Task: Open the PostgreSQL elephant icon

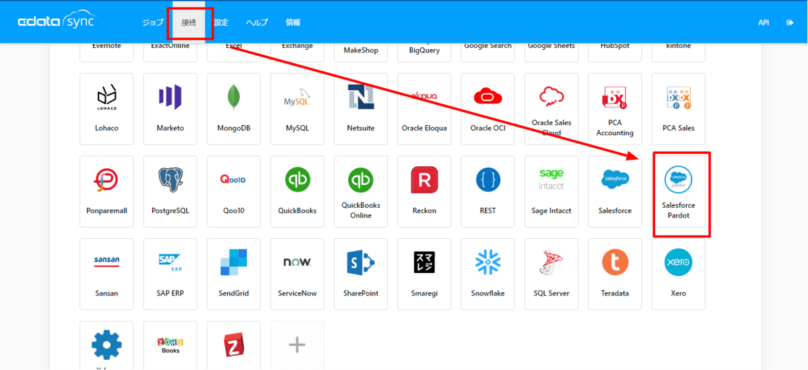Action: 170,180
